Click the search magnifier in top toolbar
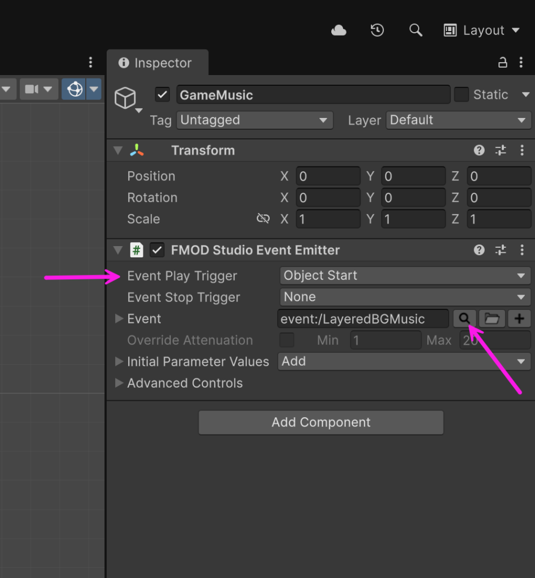The width and height of the screenshot is (535, 578). pyautogui.click(x=416, y=30)
